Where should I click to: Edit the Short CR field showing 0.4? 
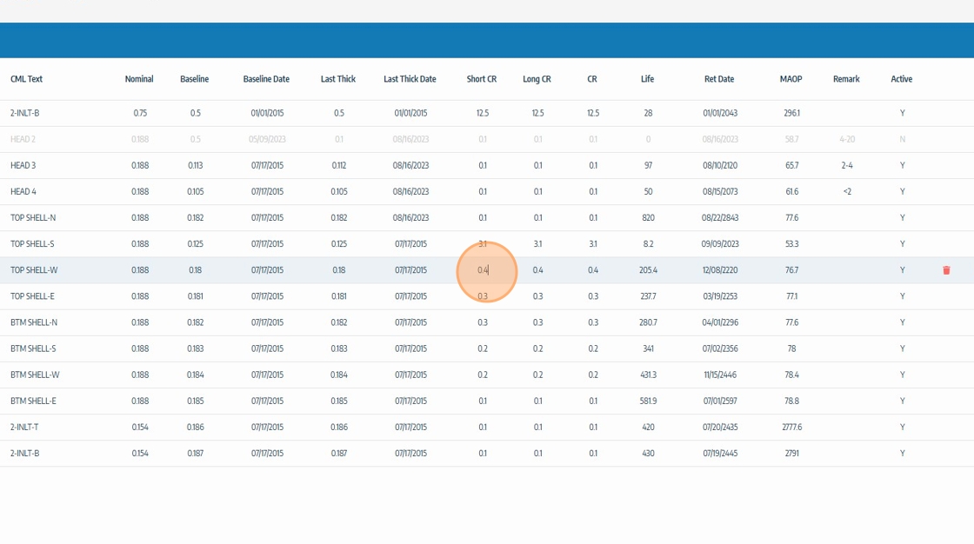[x=483, y=270]
